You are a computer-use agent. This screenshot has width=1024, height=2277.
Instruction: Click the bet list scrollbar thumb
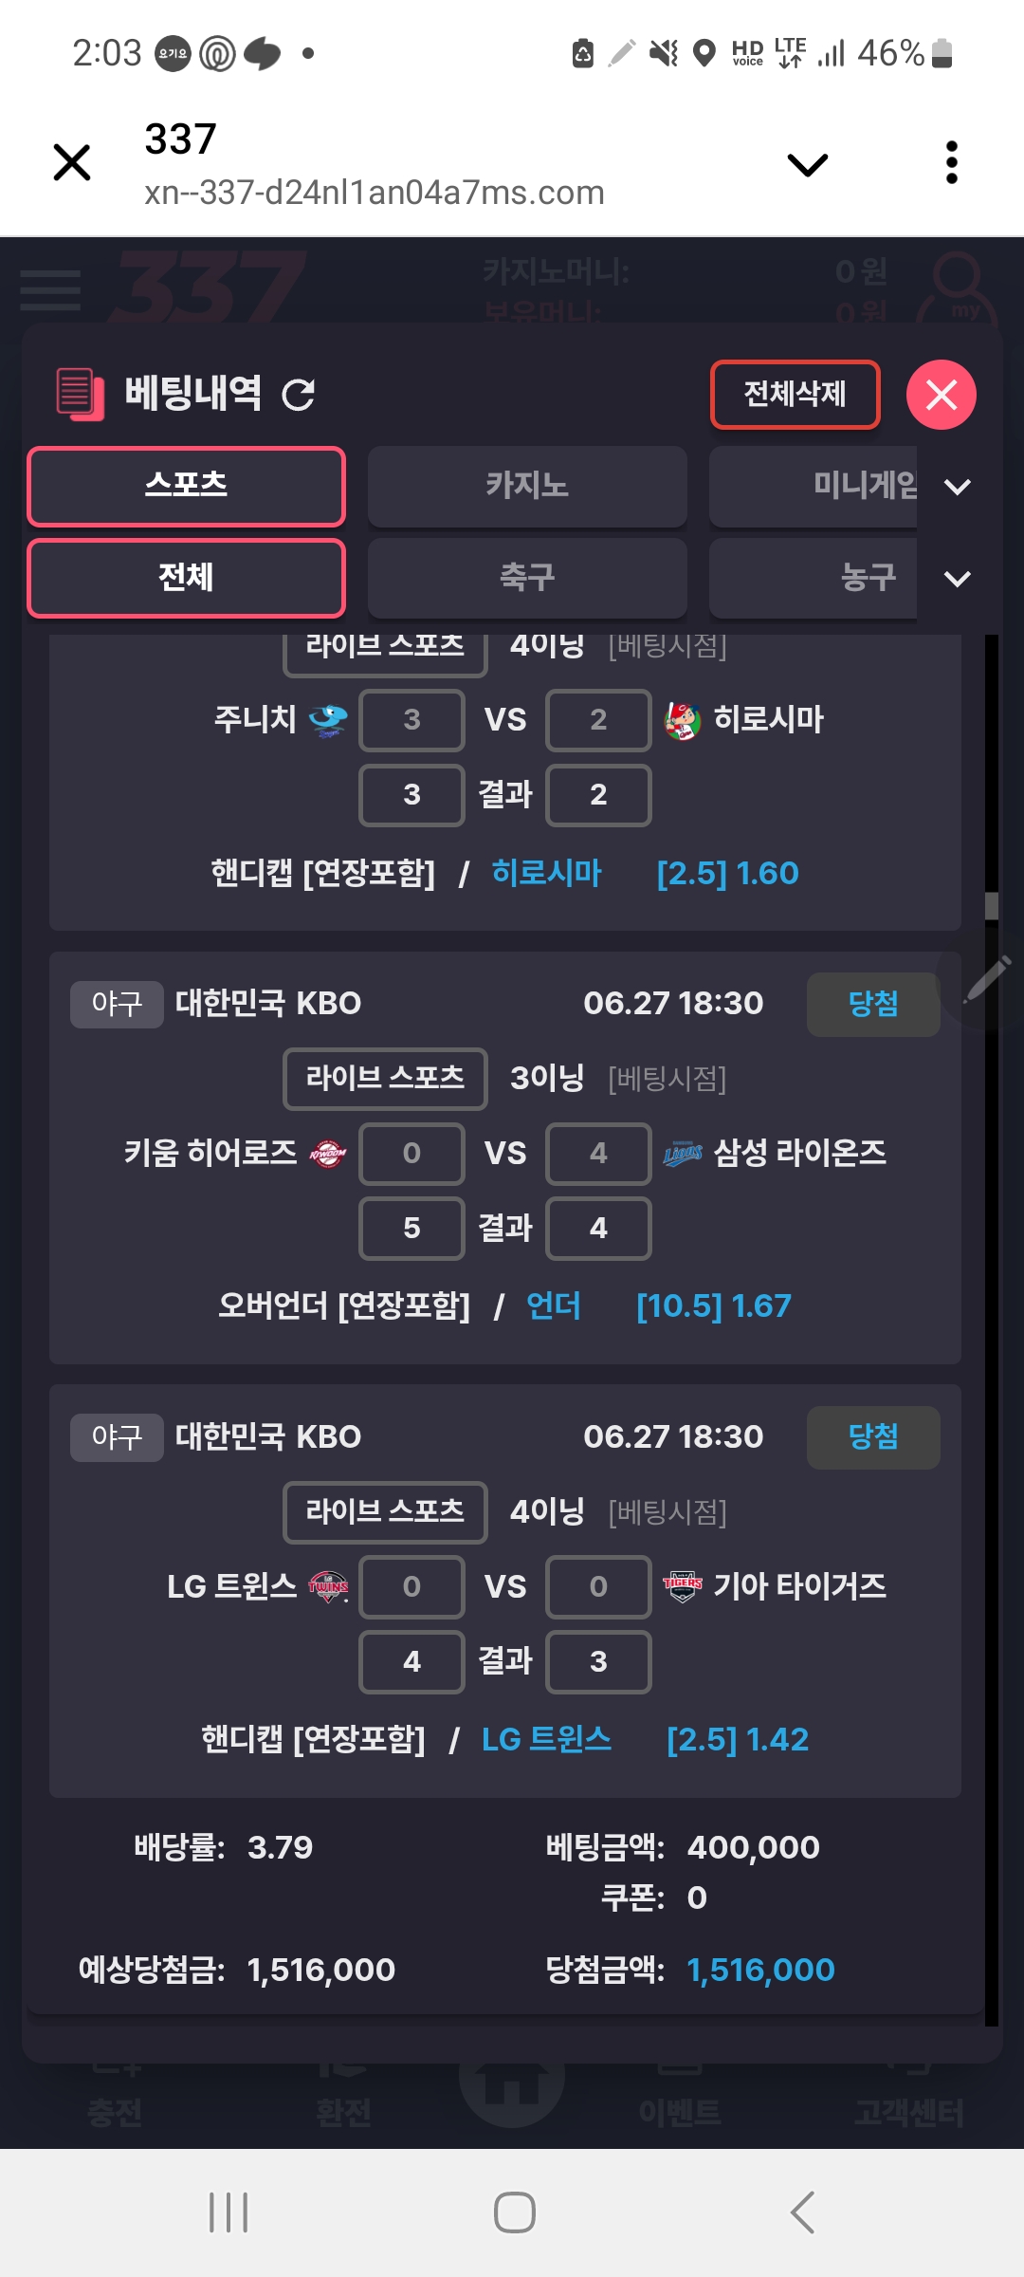(992, 906)
